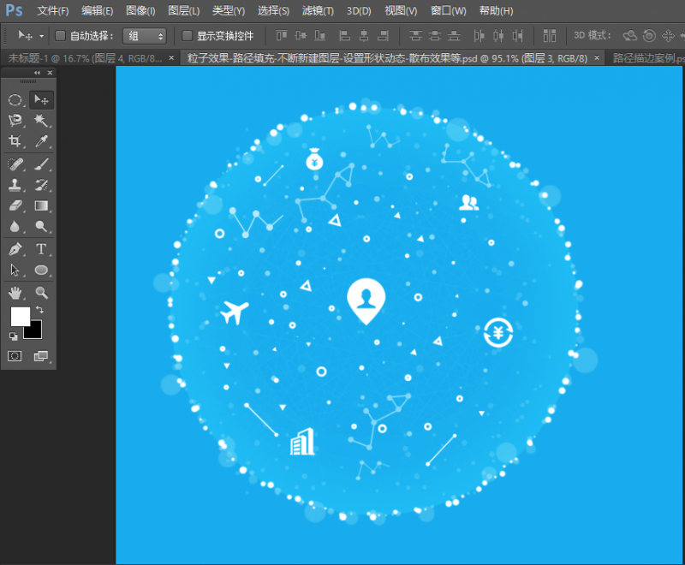
Task: Open the 组 auto-select dropdown
Action: point(145,36)
